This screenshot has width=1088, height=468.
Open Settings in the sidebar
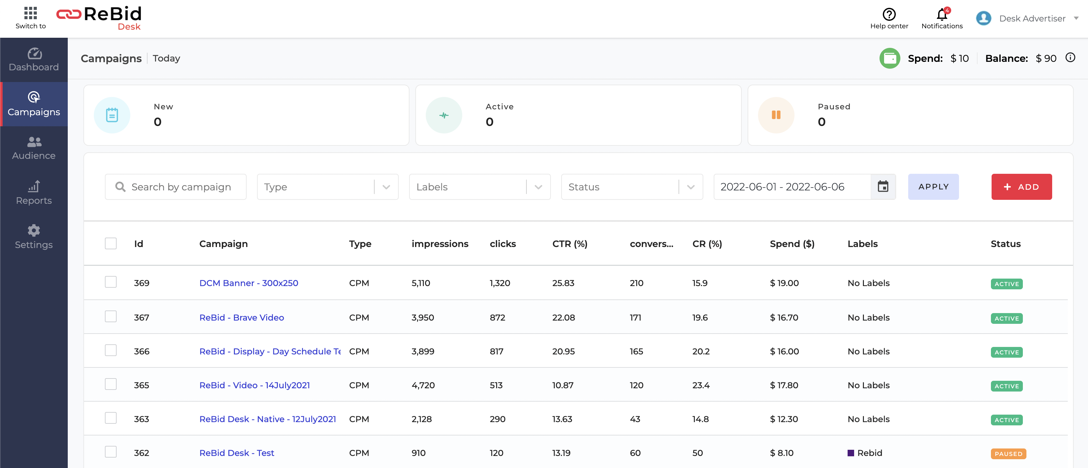point(34,237)
